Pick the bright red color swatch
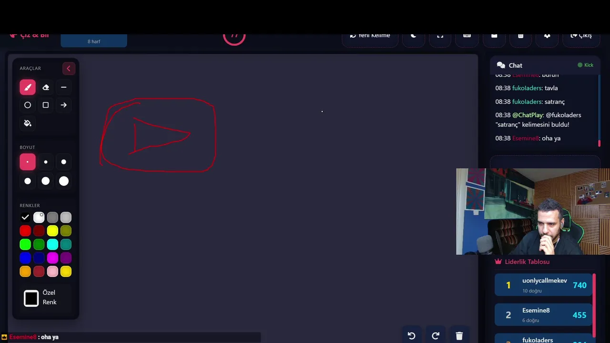This screenshot has width=610, height=343. click(25, 231)
